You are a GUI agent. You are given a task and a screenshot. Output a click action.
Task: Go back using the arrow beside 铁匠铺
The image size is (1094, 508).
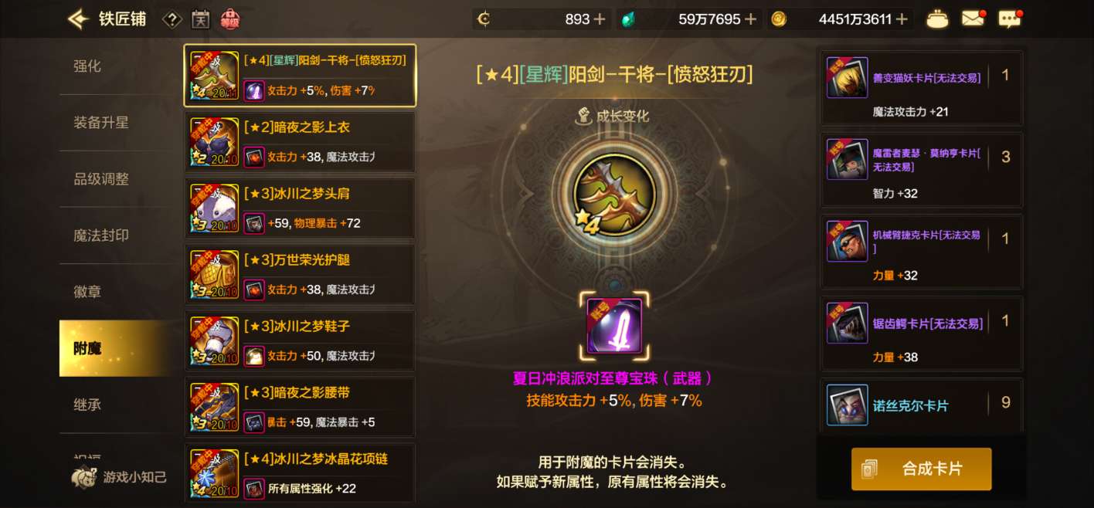click(78, 19)
